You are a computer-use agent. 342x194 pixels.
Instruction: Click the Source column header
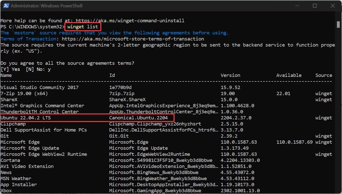[x=324, y=75]
